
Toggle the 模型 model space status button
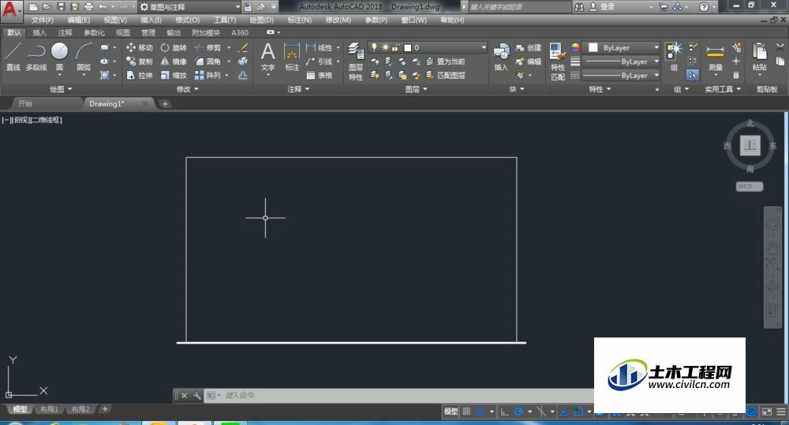click(451, 412)
